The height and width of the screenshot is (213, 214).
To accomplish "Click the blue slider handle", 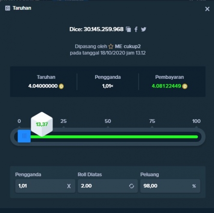I will pyautogui.click(x=24, y=136).
